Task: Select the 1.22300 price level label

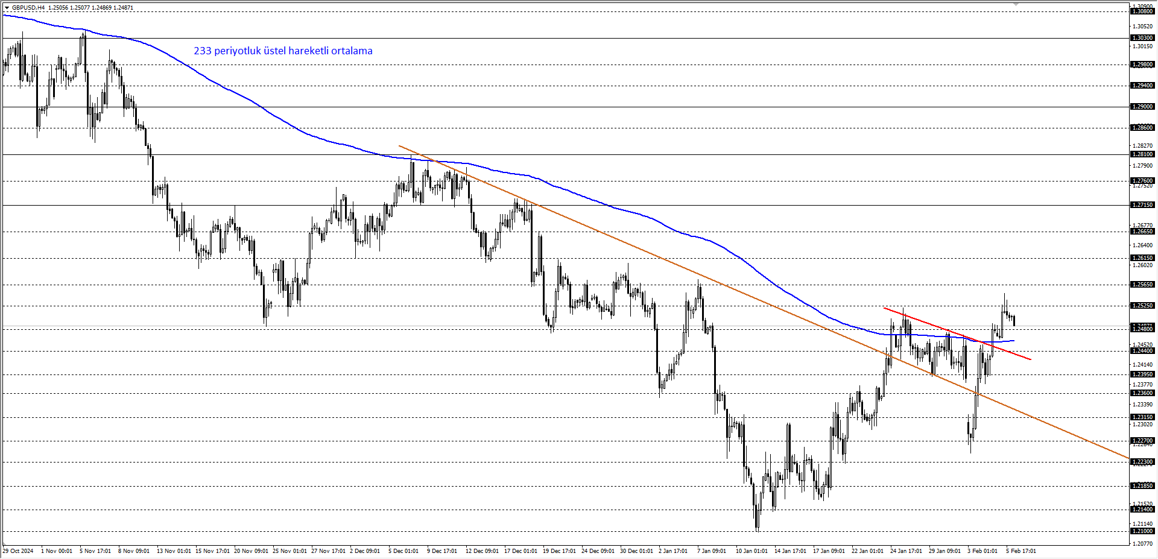Action: [x=1142, y=462]
